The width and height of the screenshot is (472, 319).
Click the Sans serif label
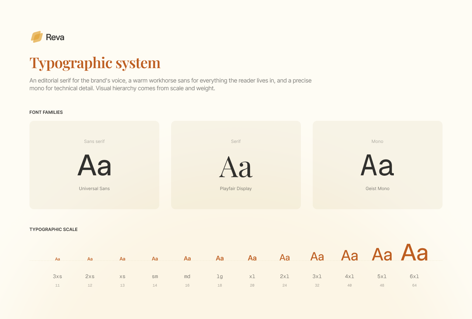point(94,141)
